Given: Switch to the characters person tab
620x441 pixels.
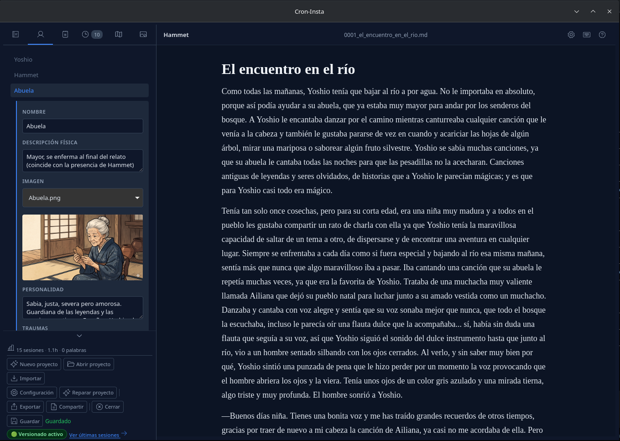Looking at the screenshot, I should 41,34.
